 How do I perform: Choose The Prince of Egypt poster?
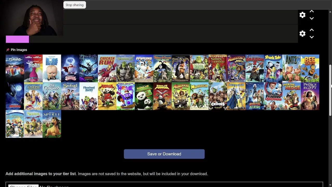[310, 96]
